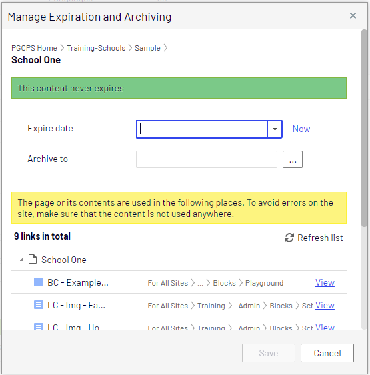
Task: Click _Admin in LC - Img - Fa path
Action: [x=247, y=306]
